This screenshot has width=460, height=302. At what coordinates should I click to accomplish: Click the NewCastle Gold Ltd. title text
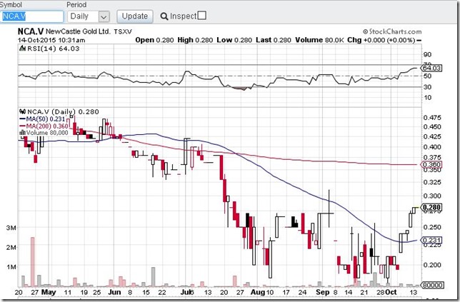click(78, 31)
